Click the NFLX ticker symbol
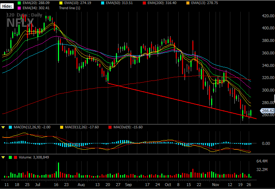The width and height of the screenshot is (275, 189). [x=20, y=23]
